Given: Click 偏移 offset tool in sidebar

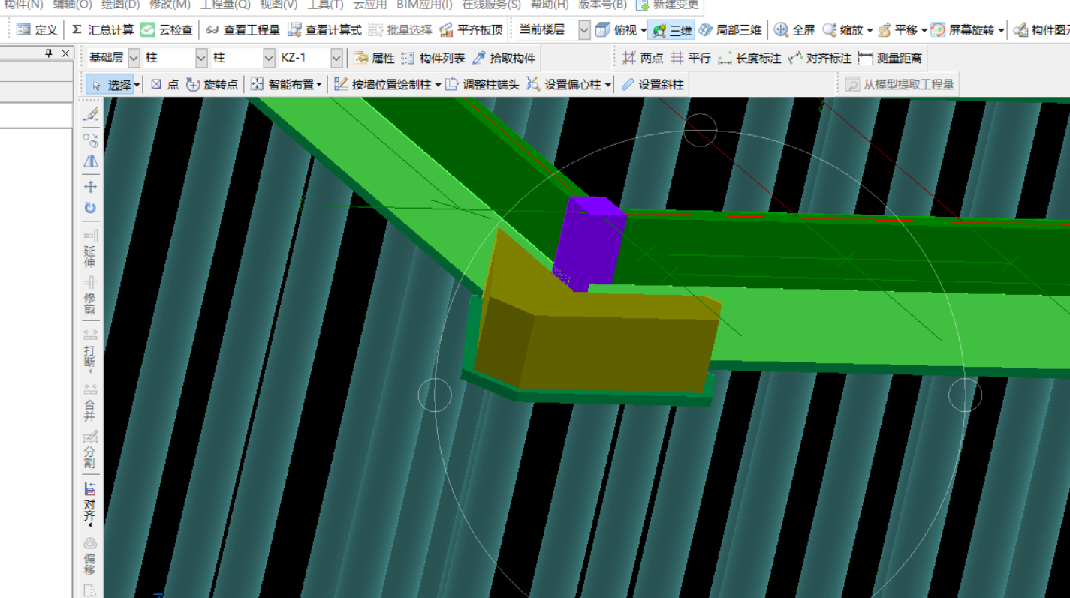Looking at the screenshot, I should [x=90, y=556].
